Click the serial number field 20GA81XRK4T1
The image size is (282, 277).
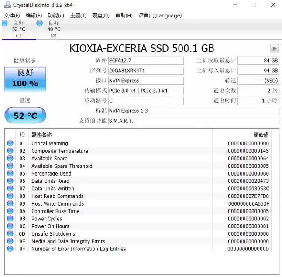146,71
